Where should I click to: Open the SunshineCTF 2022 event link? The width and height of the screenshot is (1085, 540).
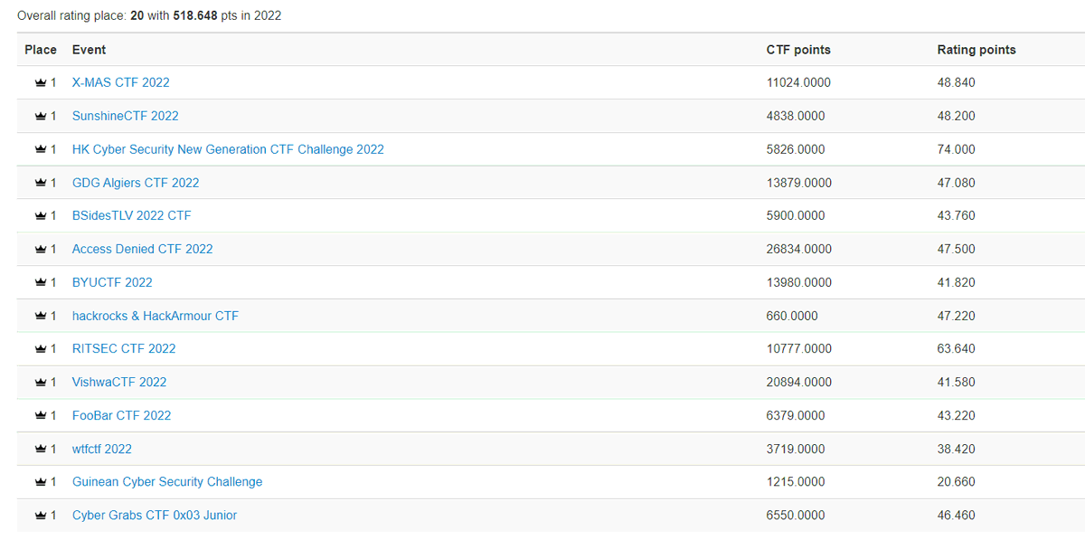click(125, 116)
